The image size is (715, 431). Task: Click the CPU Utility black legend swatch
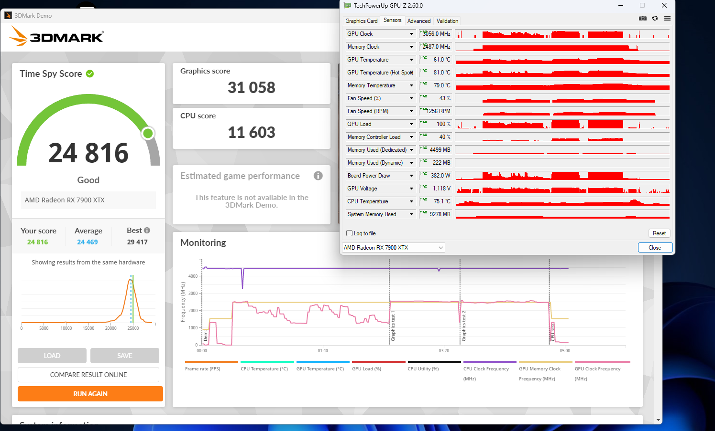click(434, 362)
